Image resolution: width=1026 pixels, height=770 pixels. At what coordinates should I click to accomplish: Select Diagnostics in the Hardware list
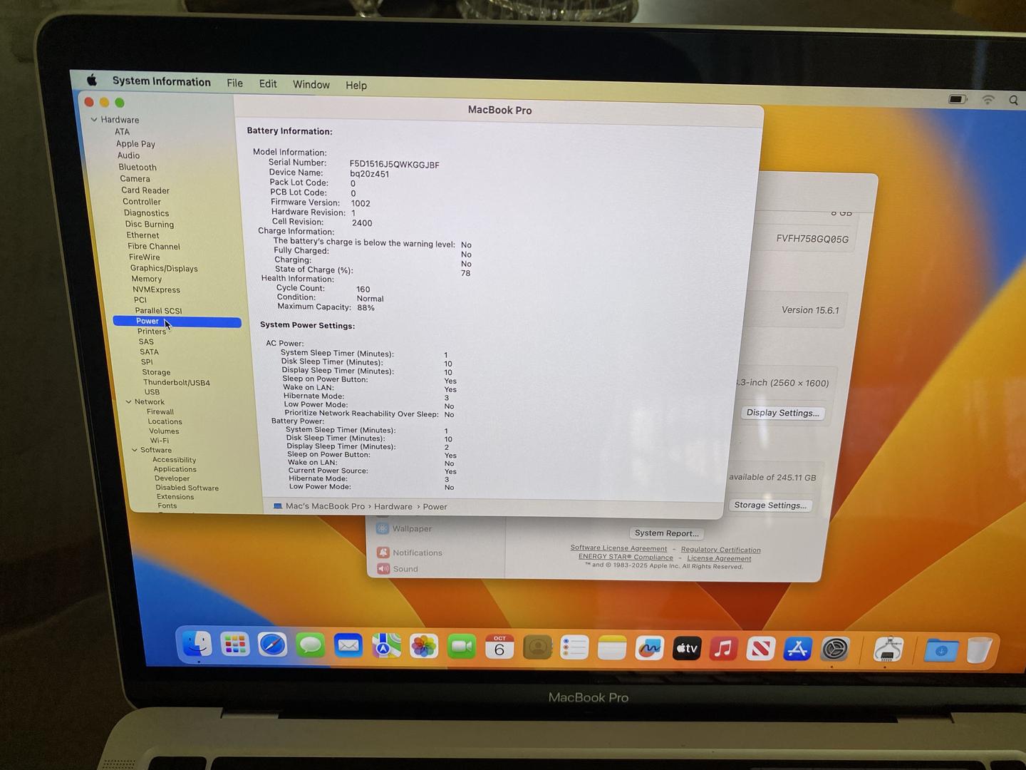pos(146,212)
